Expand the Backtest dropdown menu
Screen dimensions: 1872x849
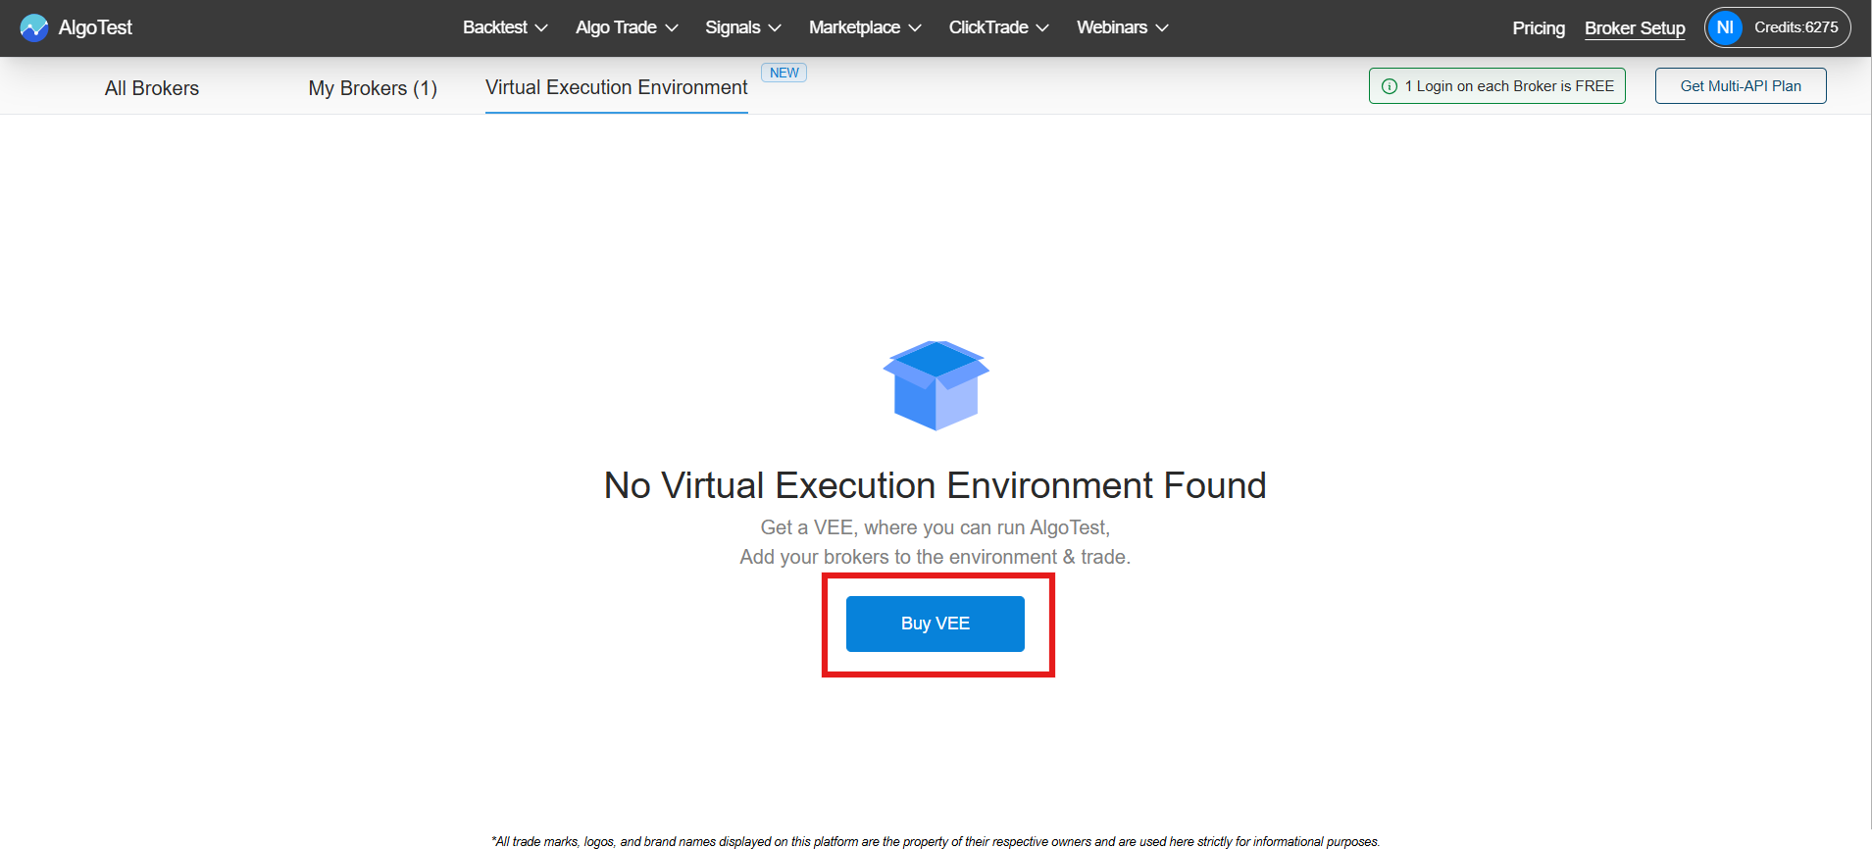click(x=504, y=27)
